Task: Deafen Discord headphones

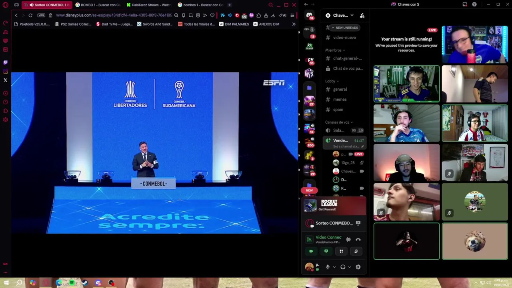Action: (343, 267)
